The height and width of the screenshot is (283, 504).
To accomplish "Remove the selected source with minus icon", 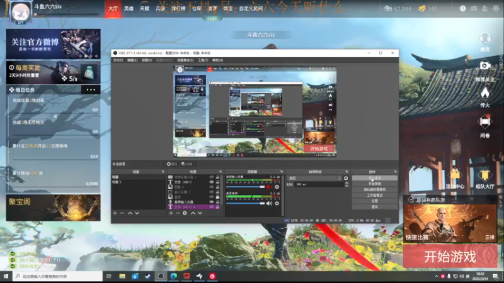I will point(178,213).
